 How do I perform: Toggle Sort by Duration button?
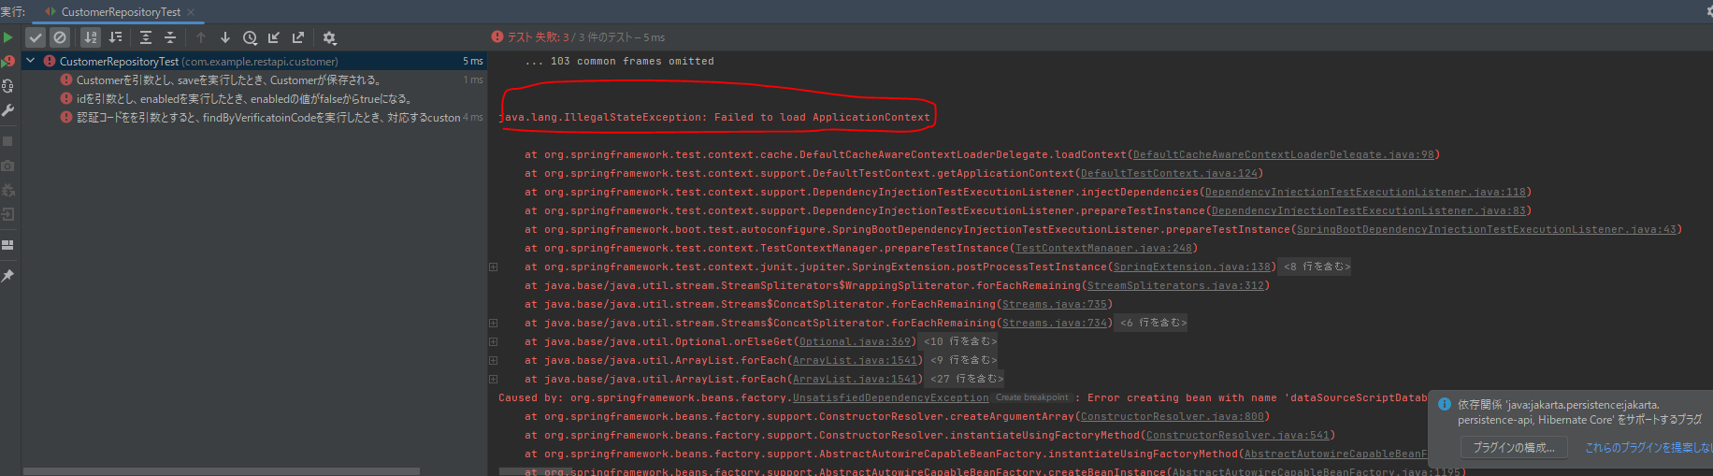115,37
